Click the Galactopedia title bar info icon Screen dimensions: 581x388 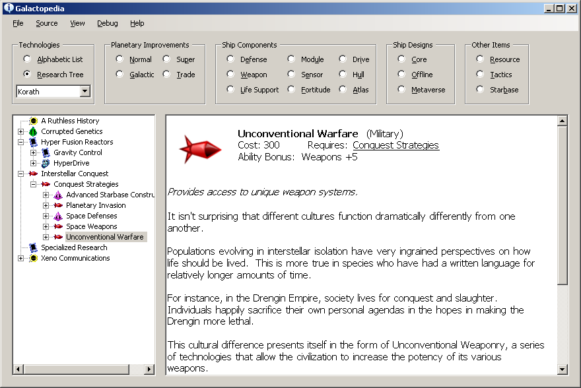(9, 8)
